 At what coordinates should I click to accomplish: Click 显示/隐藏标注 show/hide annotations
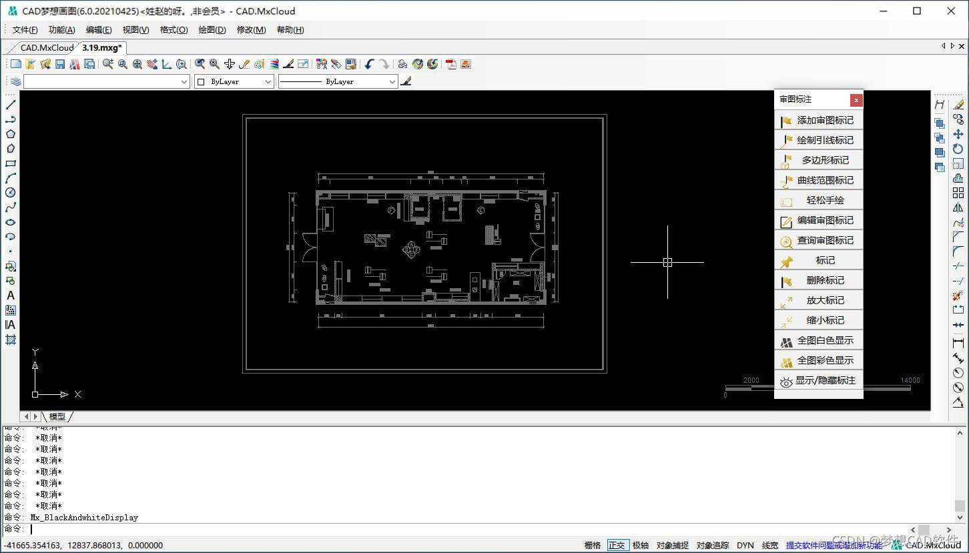click(819, 380)
